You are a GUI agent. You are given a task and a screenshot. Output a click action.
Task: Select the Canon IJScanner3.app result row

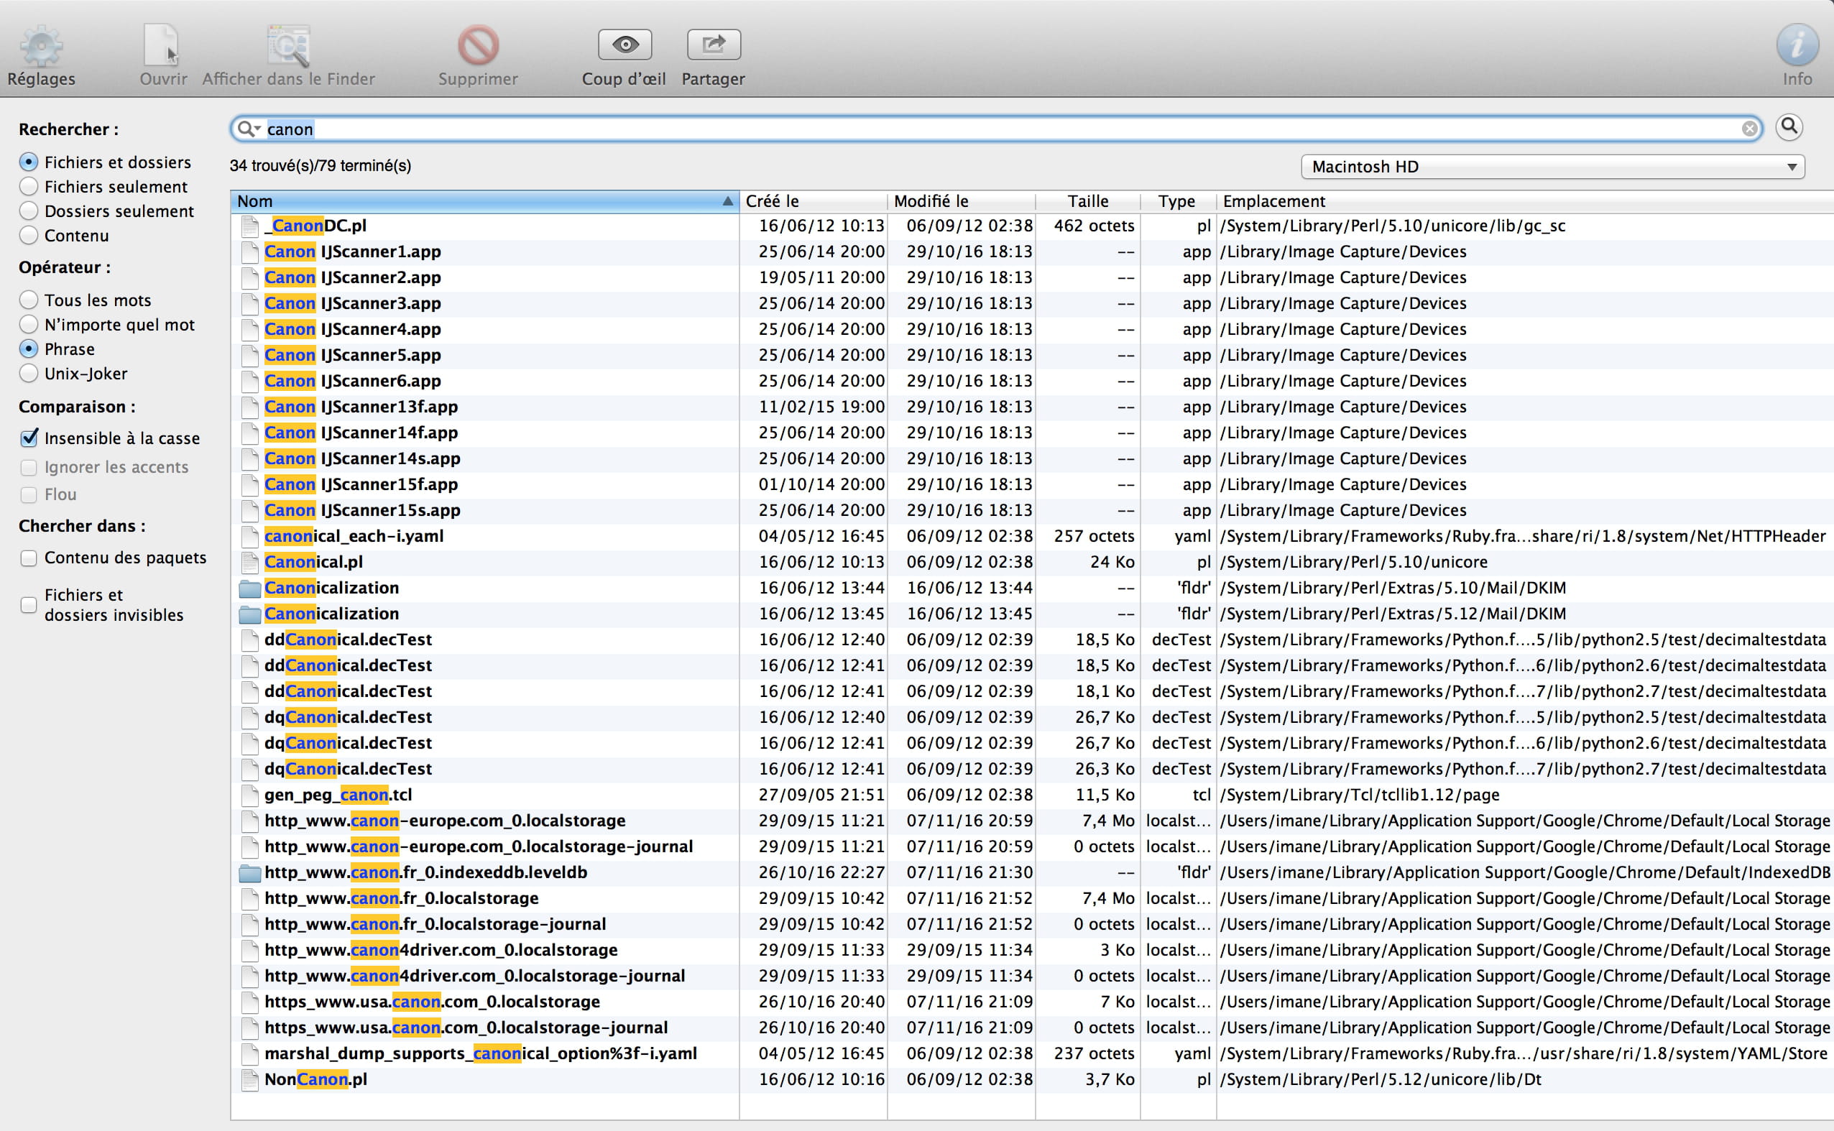(x=352, y=304)
